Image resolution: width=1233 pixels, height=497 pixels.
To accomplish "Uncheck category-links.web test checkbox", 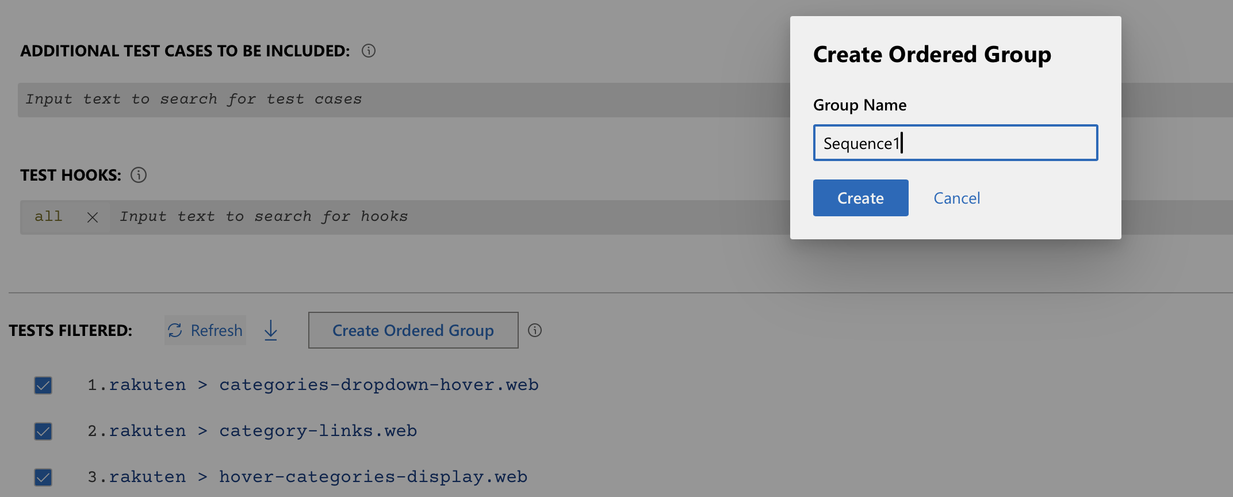I will (x=43, y=431).
